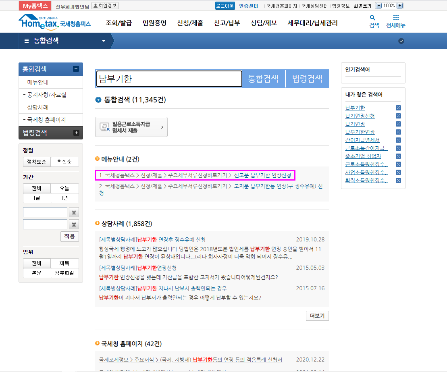Open the start date calendar picker icon

[74, 212]
